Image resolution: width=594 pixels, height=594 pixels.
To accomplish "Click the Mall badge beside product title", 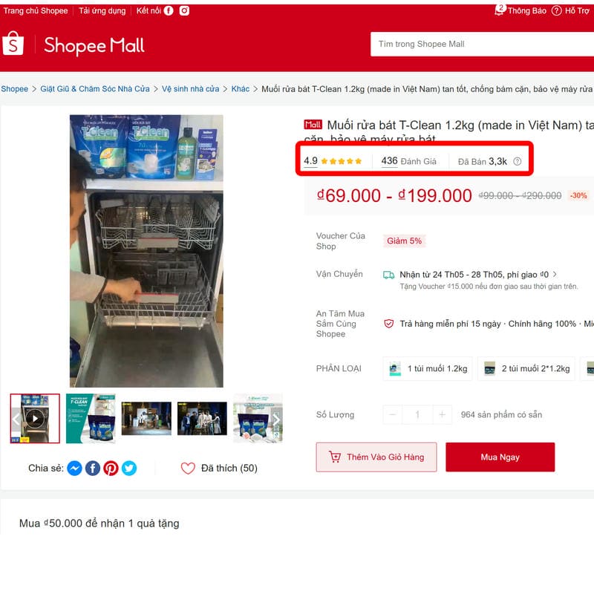I will pos(313,125).
